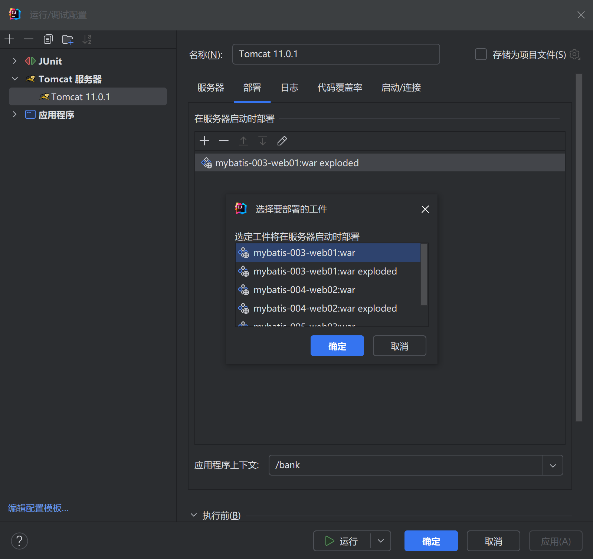The height and width of the screenshot is (559, 593).
Task: Click the JUnit icon in tree
Action: 30,61
